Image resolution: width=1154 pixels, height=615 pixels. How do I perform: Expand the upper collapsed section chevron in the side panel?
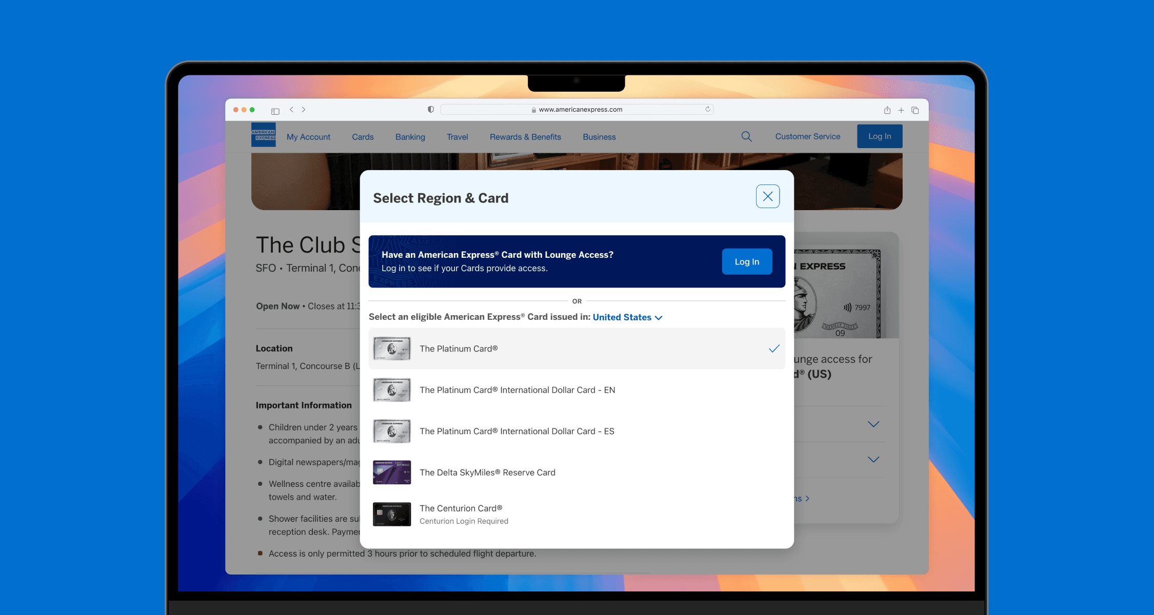[x=873, y=424]
